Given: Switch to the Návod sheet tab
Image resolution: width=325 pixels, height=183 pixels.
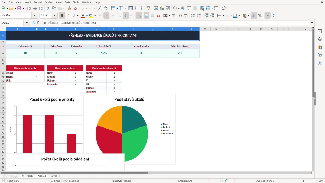Looking at the screenshot, I should pyautogui.click(x=54, y=176).
